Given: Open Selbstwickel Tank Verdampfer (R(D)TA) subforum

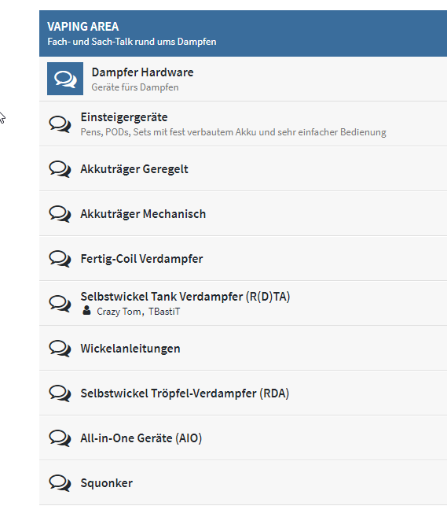Looking at the screenshot, I should [x=185, y=297].
